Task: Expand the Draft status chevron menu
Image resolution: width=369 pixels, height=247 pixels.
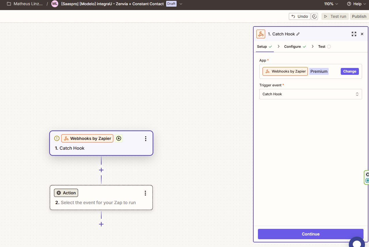Action: (181, 4)
